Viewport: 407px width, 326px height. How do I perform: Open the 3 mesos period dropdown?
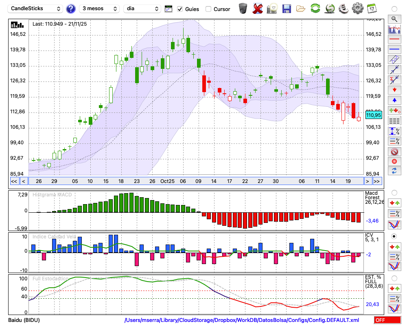point(99,9)
